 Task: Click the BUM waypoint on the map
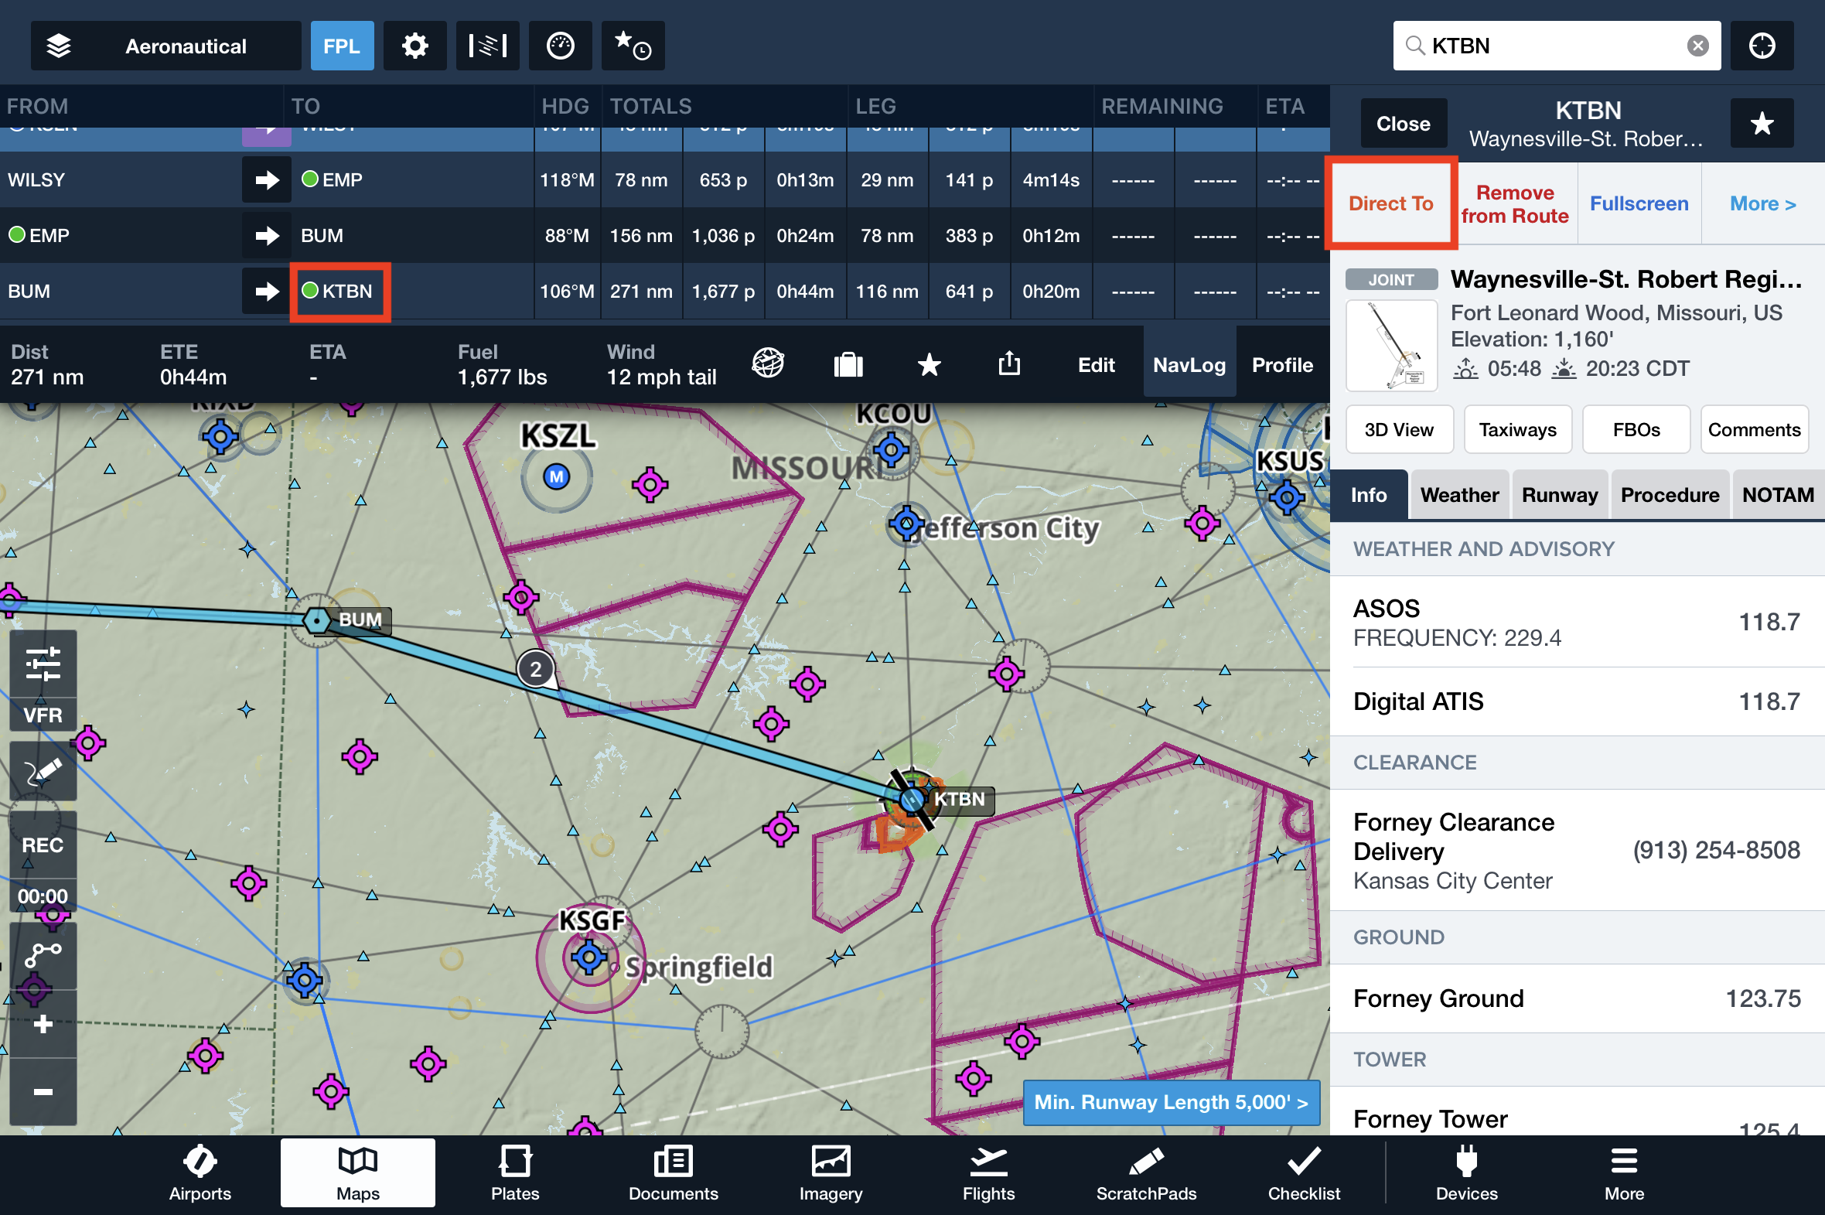(317, 620)
